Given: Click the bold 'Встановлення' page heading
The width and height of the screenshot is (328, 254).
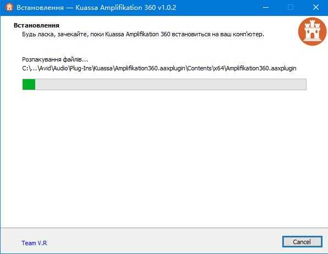Looking at the screenshot, I should click(x=36, y=25).
